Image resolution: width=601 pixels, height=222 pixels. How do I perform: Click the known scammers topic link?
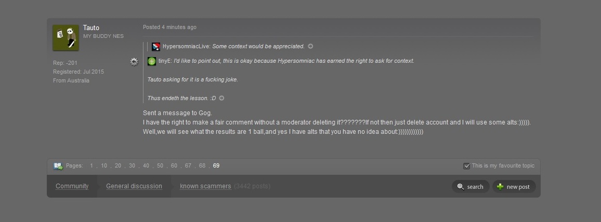point(205,186)
